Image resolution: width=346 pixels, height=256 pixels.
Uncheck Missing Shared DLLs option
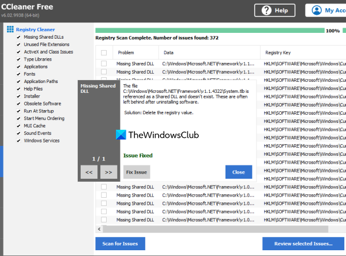(18, 37)
